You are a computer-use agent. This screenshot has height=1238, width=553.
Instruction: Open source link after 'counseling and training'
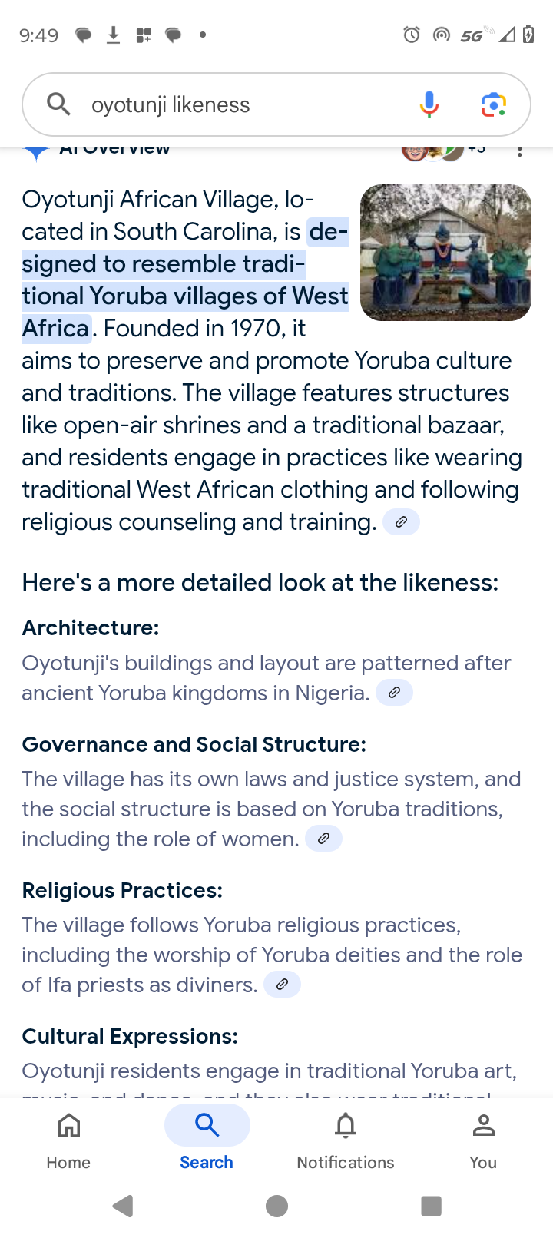pos(401,522)
